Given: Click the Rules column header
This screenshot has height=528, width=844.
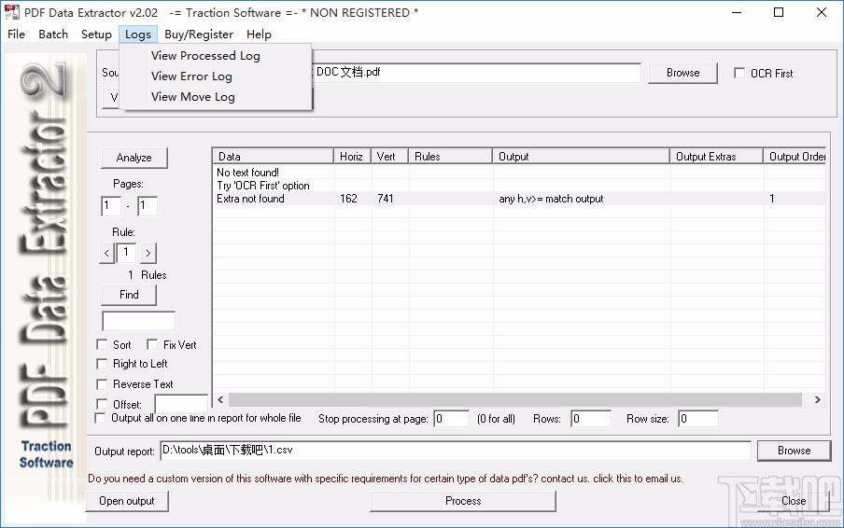Looking at the screenshot, I should coord(450,157).
